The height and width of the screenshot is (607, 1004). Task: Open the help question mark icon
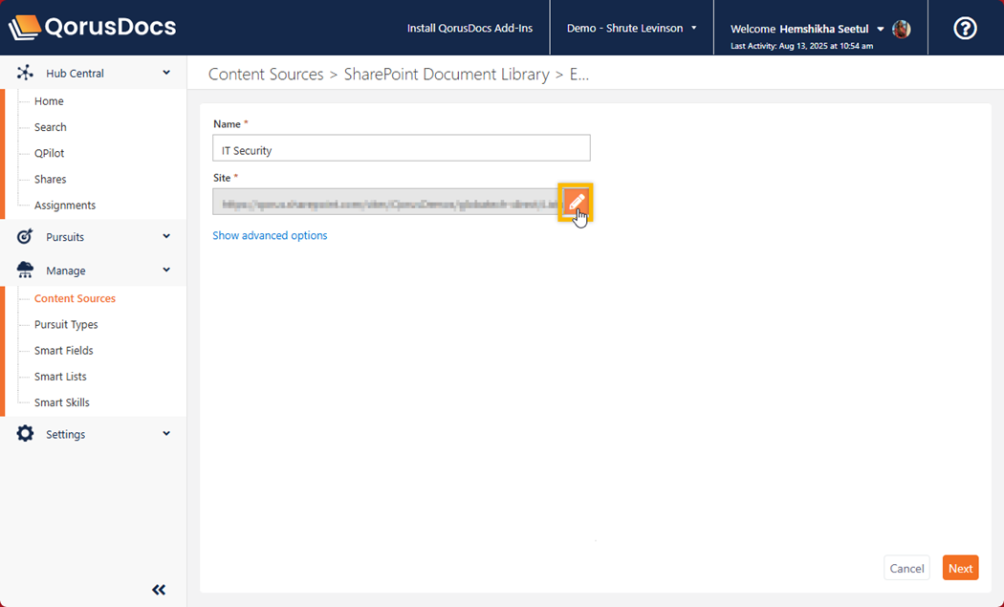coord(965,29)
